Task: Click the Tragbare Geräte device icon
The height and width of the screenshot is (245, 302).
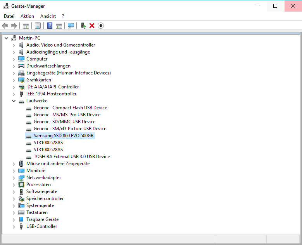Action: (21, 219)
